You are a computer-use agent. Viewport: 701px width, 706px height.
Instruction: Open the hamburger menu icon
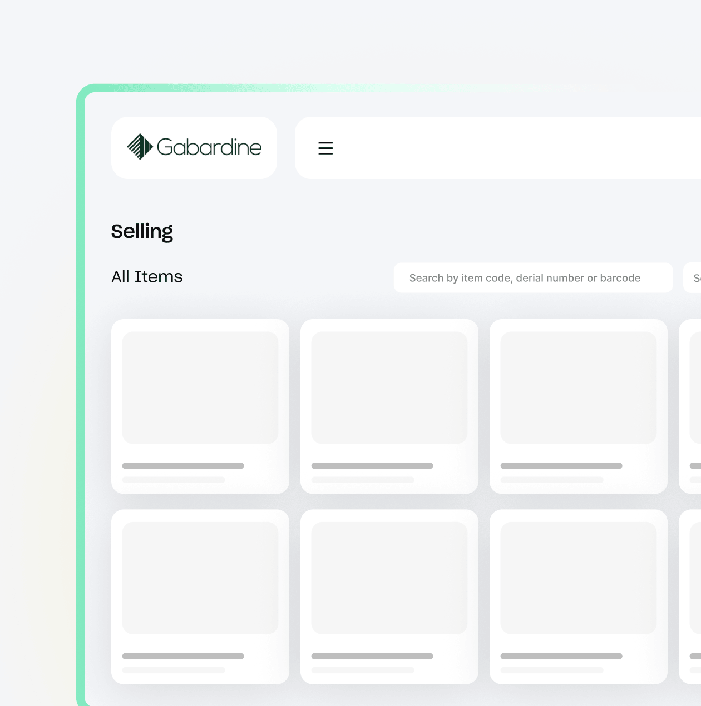click(x=325, y=148)
